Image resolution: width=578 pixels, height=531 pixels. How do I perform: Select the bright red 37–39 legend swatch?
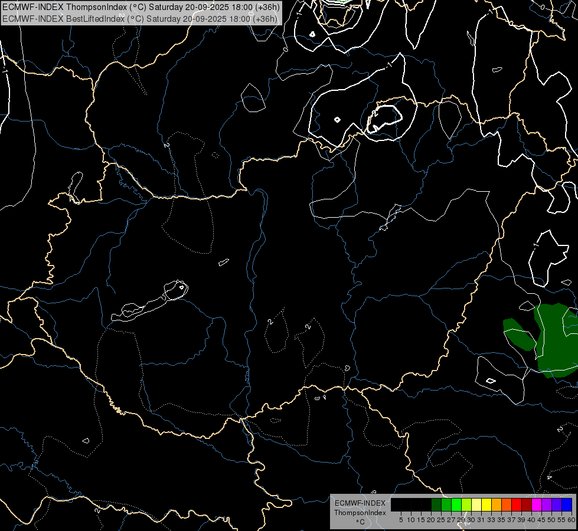coord(517,504)
